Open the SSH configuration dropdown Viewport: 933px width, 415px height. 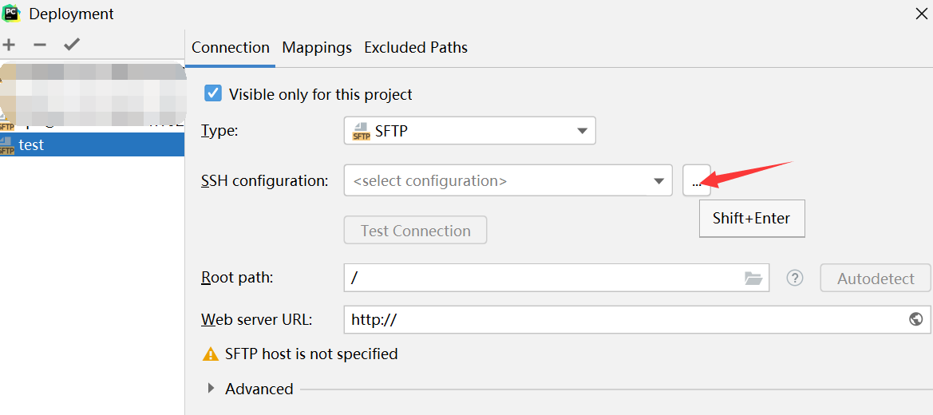(508, 180)
